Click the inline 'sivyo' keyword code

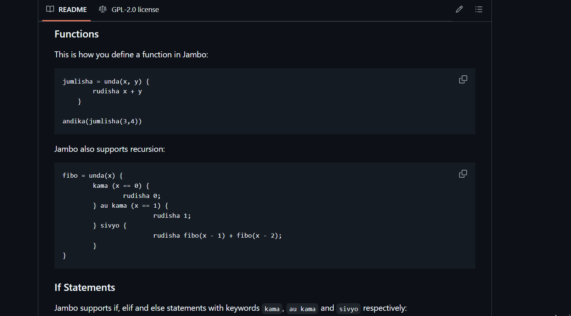(x=348, y=309)
